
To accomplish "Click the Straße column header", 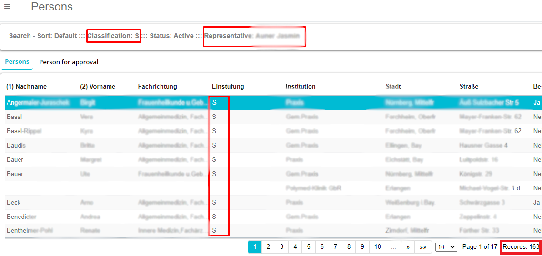I will (x=469, y=87).
